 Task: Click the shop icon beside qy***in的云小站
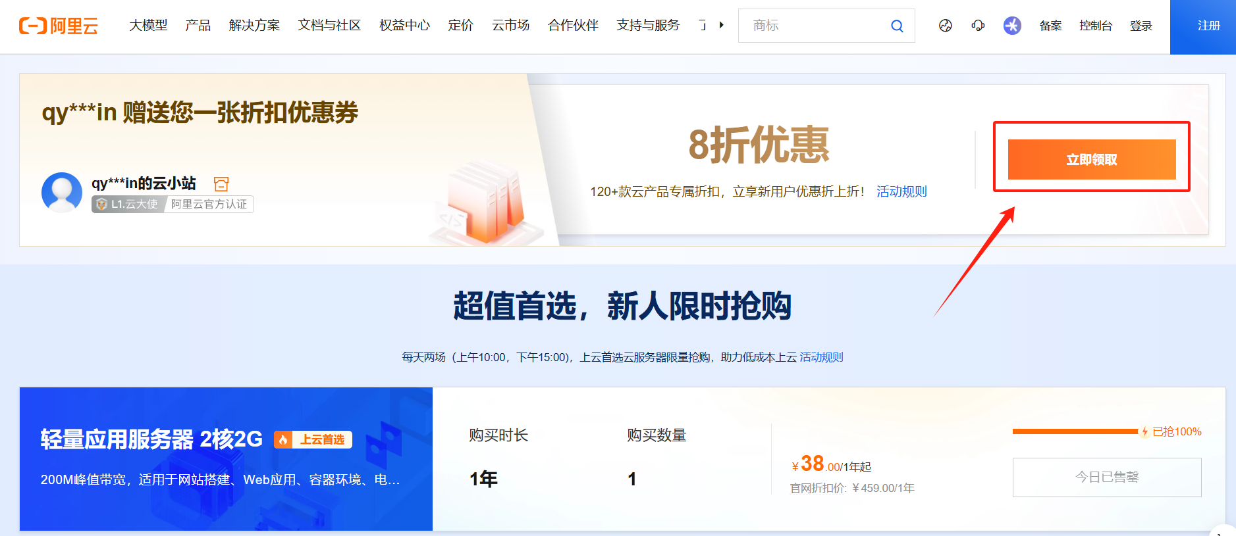(x=221, y=183)
